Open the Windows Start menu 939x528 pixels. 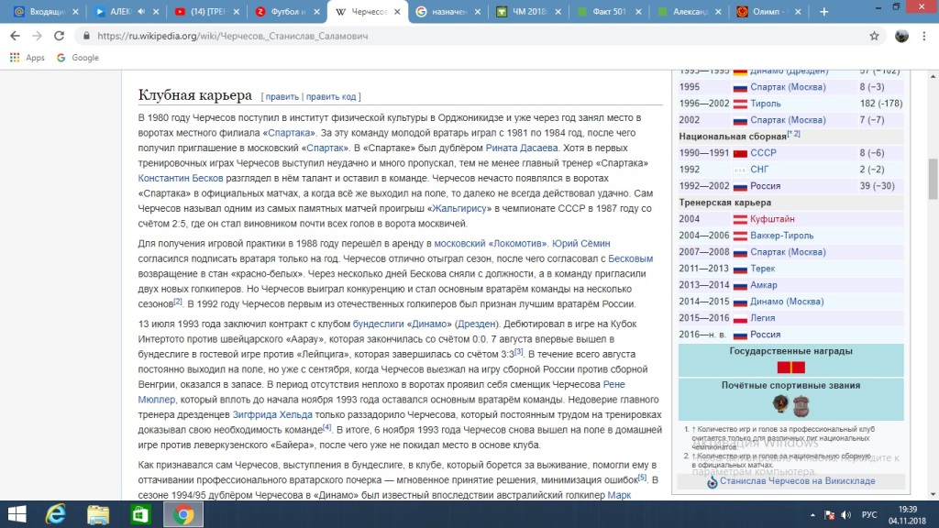pyautogui.click(x=17, y=514)
